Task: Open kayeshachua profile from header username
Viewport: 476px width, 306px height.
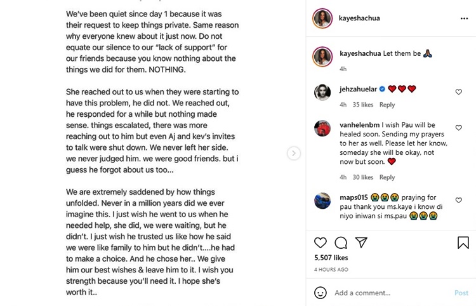Action: (x=359, y=18)
